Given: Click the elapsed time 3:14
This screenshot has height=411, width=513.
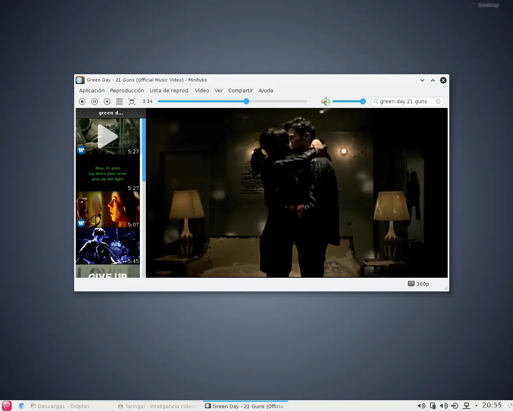Looking at the screenshot, I should coord(147,102).
